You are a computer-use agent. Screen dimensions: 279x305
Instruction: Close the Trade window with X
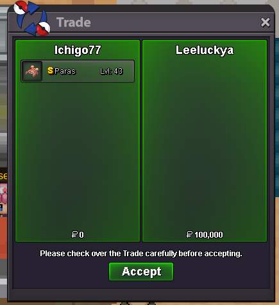[x=266, y=22]
